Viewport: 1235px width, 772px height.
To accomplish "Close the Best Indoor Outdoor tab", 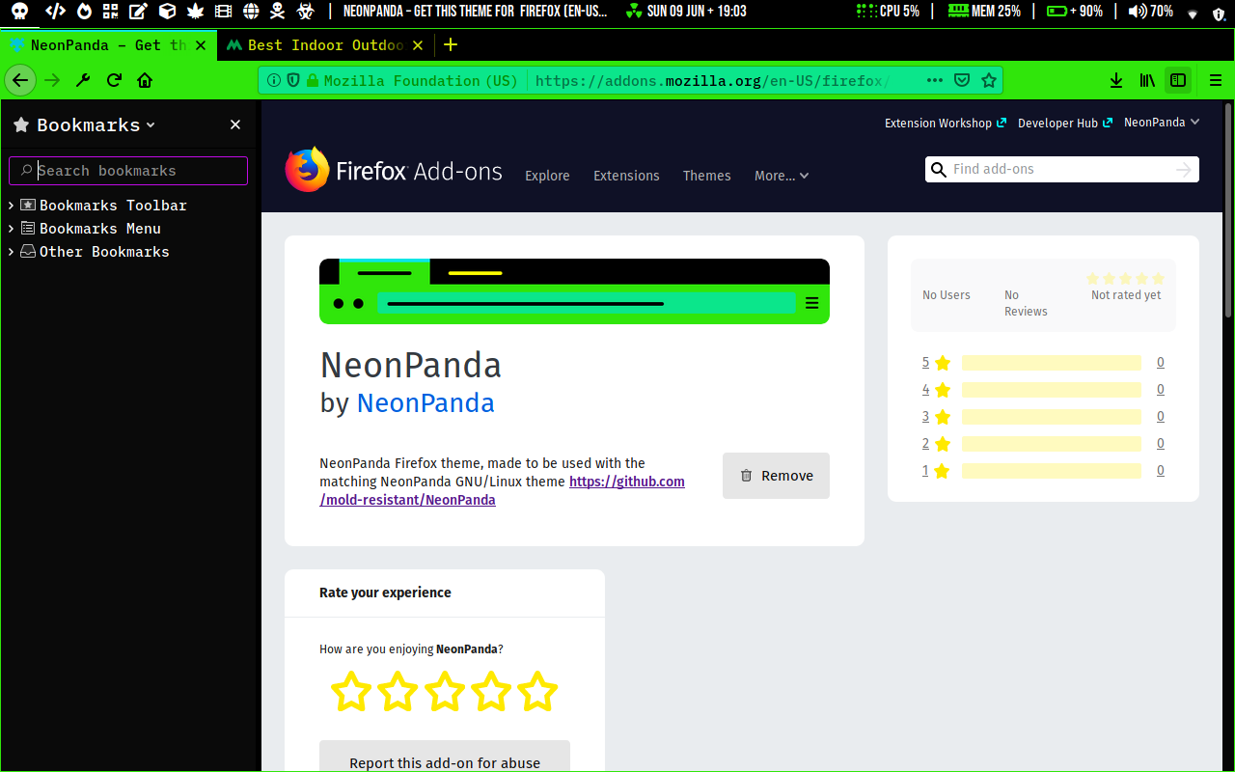I will coord(418,45).
